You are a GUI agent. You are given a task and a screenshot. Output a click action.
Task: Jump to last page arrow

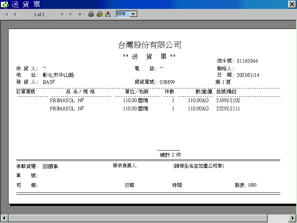click(x=71, y=14)
